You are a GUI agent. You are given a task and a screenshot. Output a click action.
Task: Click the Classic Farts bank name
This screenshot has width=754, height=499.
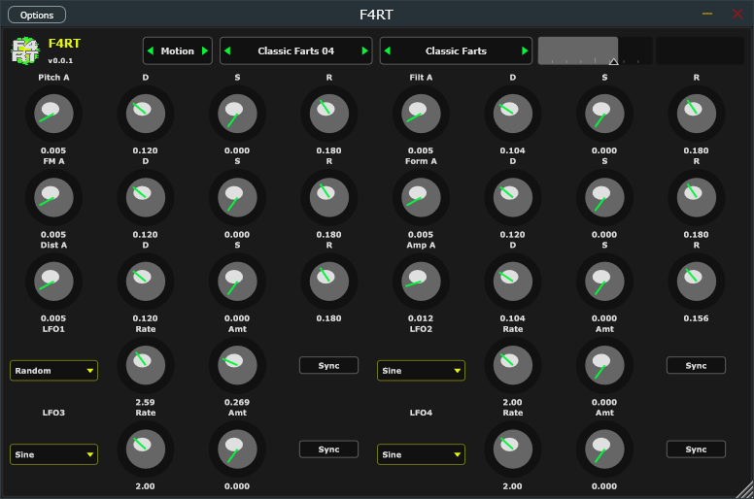[456, 50]
